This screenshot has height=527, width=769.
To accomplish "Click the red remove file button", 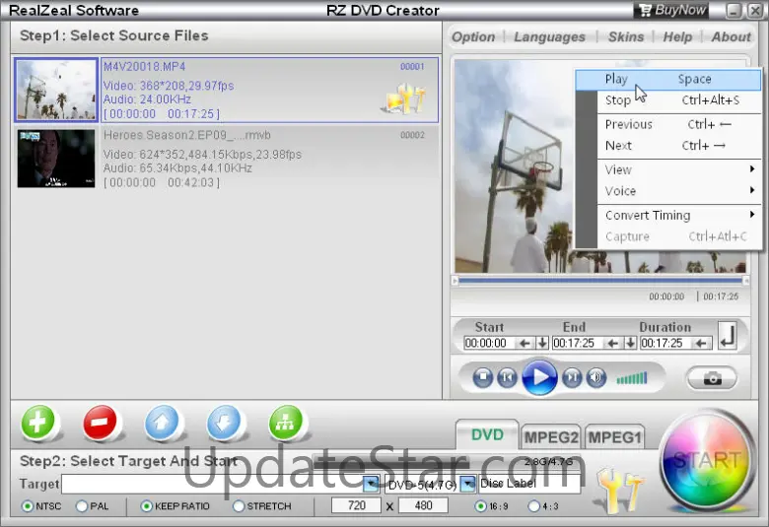I will pos(100,422).
